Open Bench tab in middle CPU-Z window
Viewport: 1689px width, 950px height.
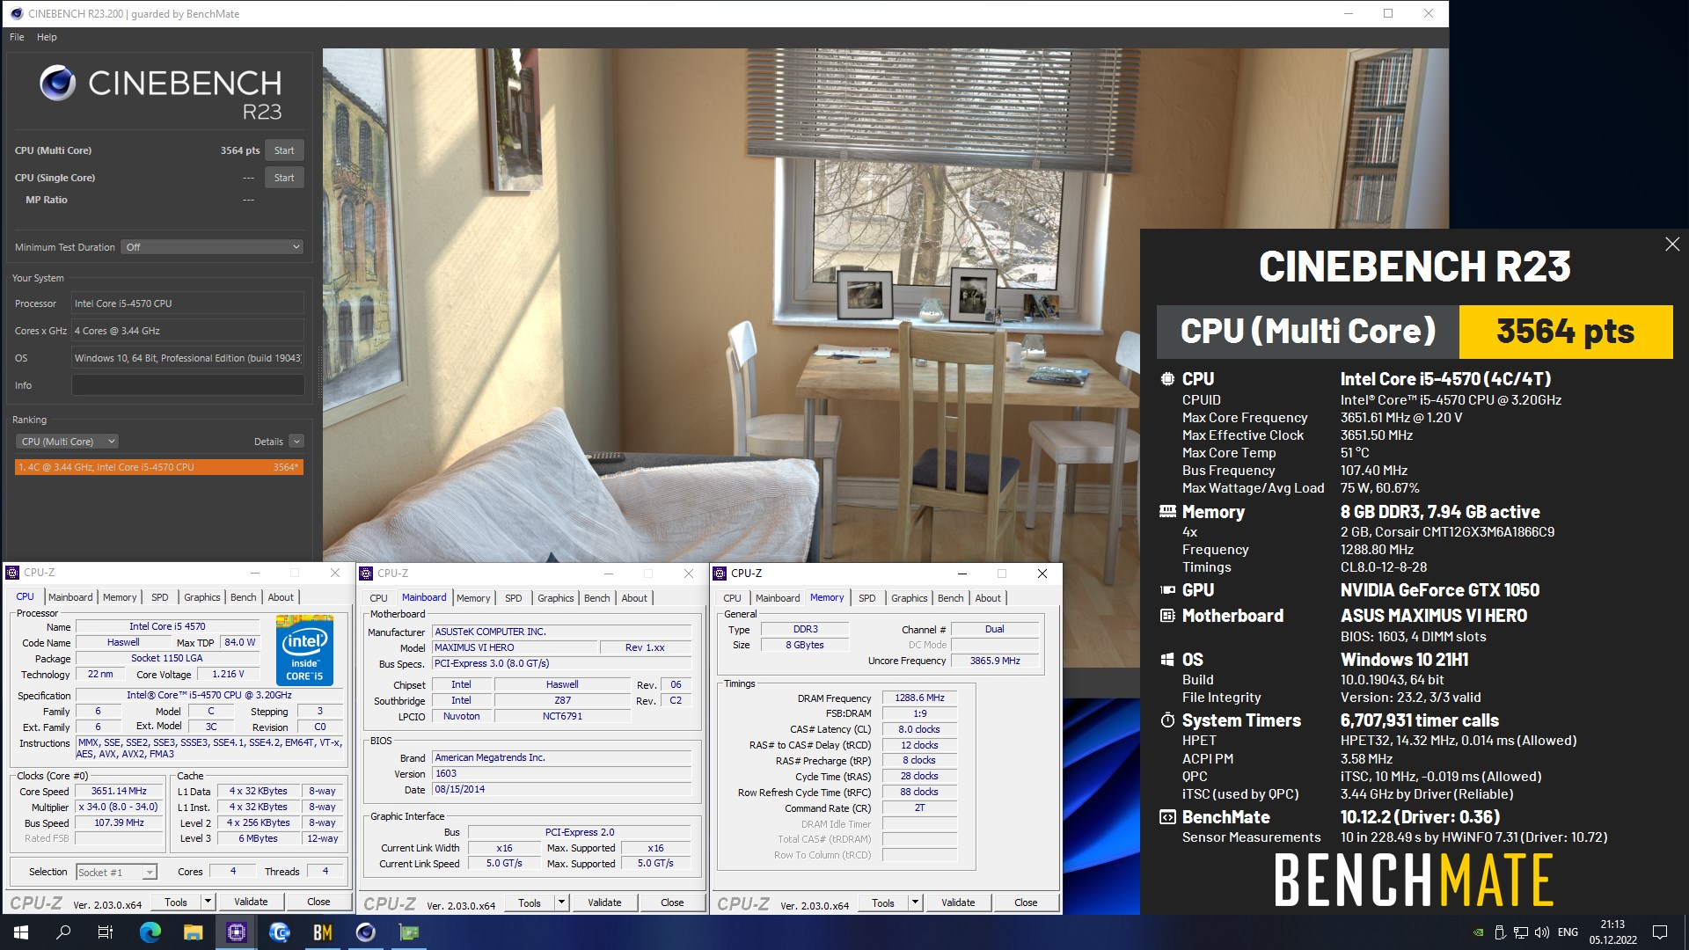(x=596, y=598)
